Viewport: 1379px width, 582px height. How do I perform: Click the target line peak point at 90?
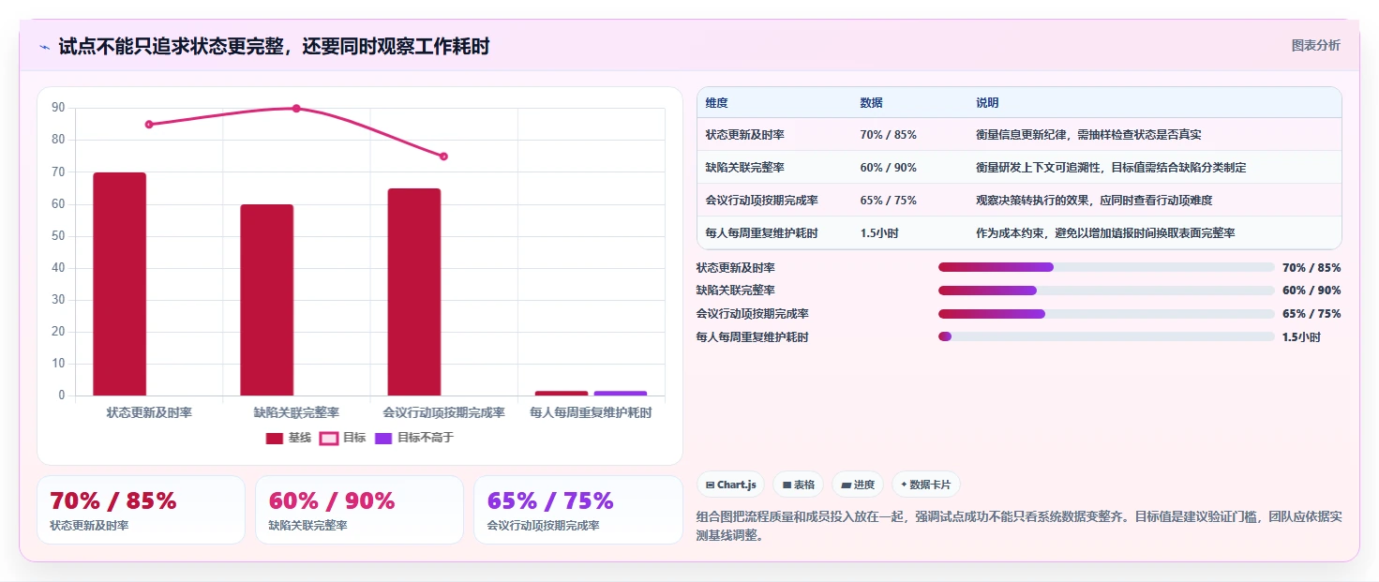(x=296, y=109)
